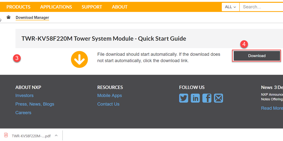
Task: Click the Download Manager breadcrumb
Action: (x=32, y=18)
